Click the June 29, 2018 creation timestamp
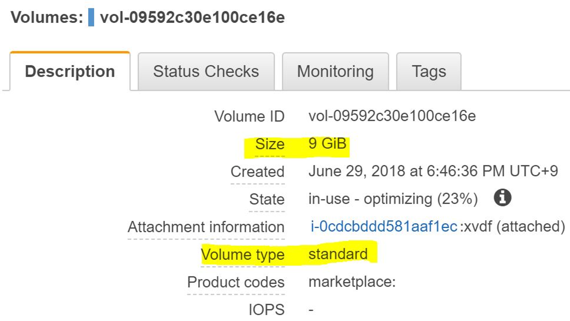This screenshot has width=570, height=321. click(433, 171)
